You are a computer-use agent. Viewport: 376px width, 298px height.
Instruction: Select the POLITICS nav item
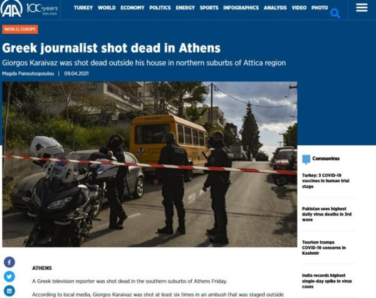pyautogui.click(x=160, y=8)
